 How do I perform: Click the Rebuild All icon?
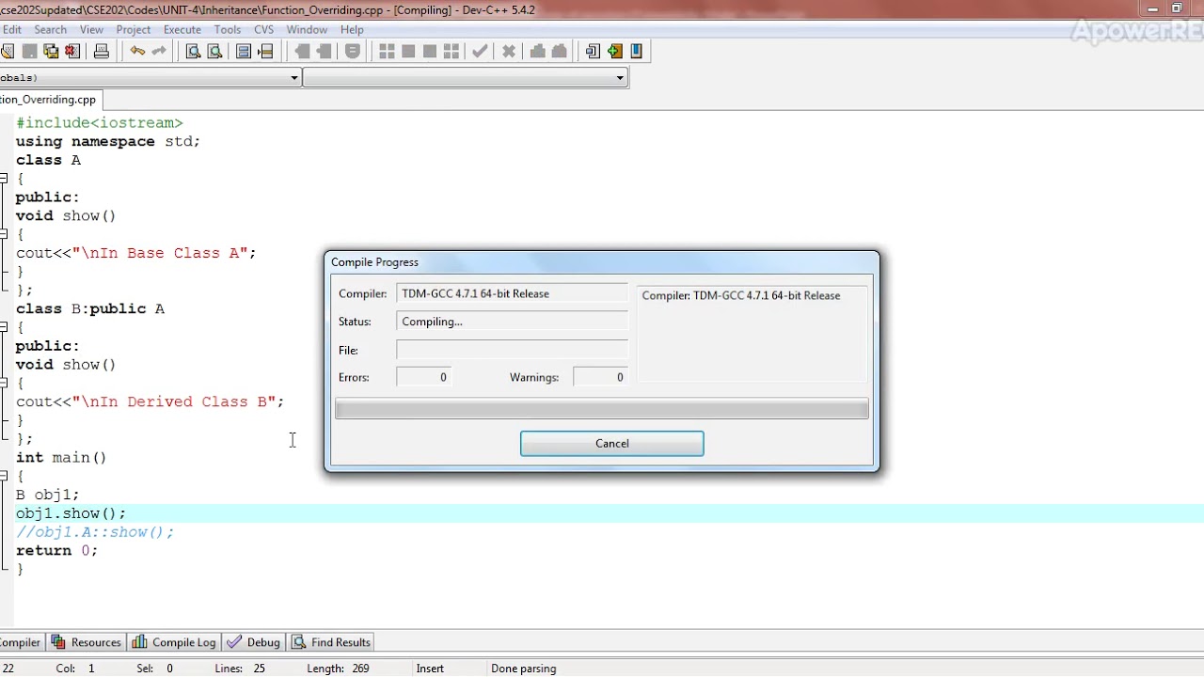451,51
